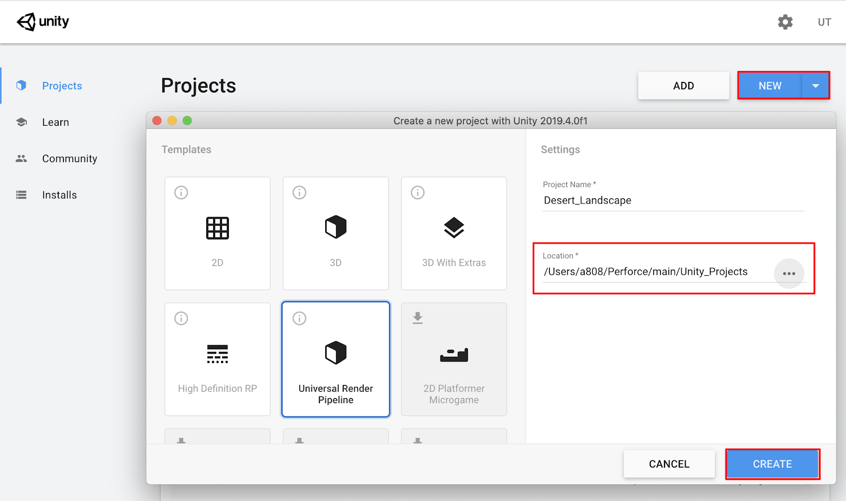Click the info icon on 3D template
Viewport: 846px width, 501px height.
299,192
